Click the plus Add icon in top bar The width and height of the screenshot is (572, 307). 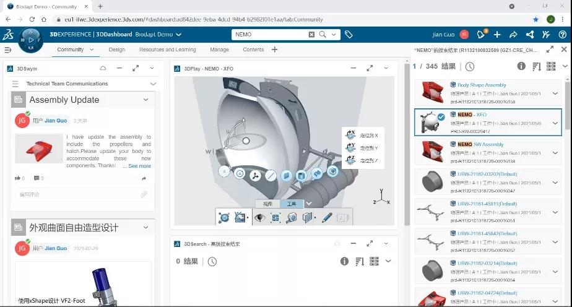pyautogui.click(x=497, y=34)
